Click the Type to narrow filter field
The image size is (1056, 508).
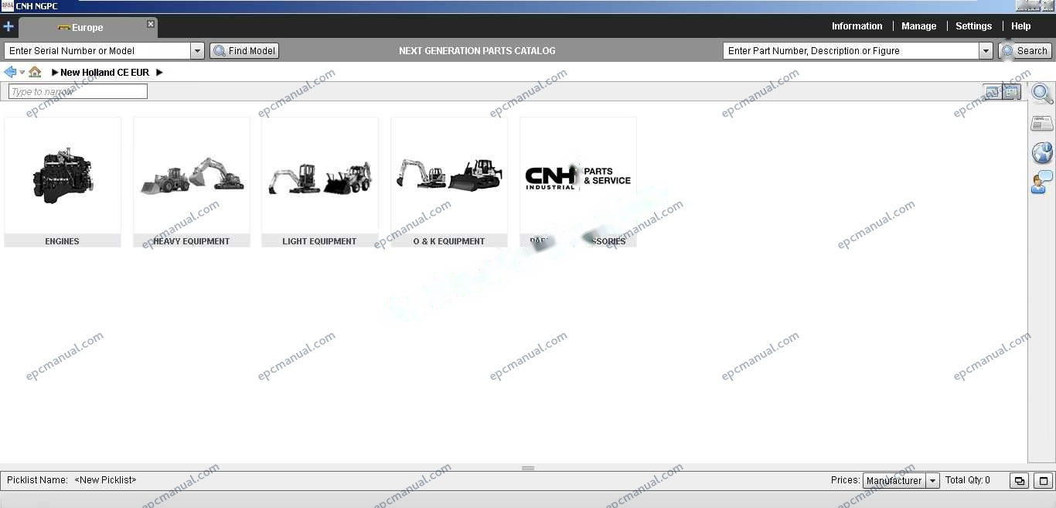click(x=78, y=91)
